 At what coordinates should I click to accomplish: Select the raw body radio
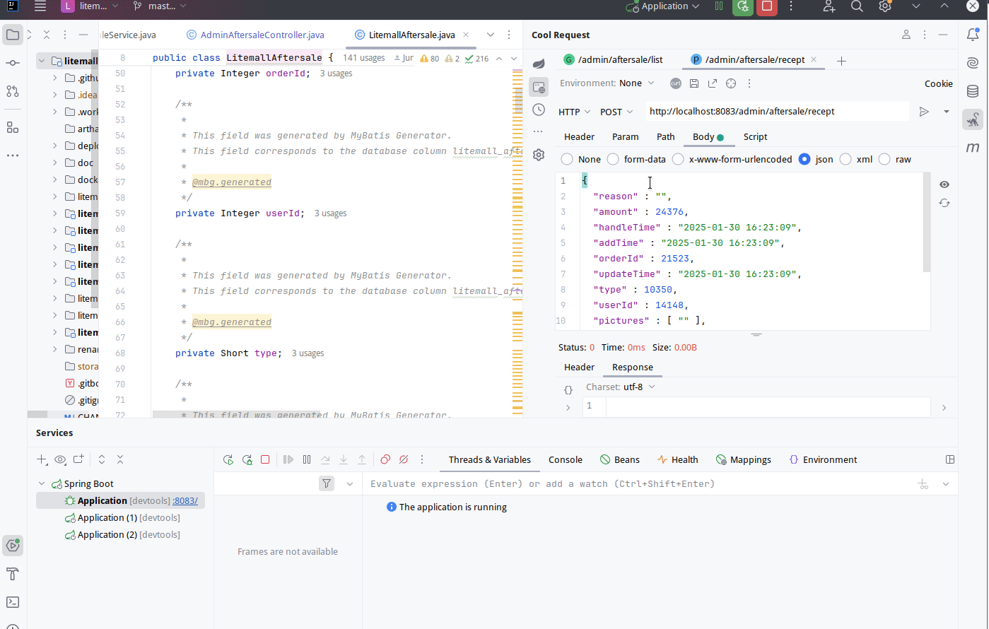coord(884,159)
